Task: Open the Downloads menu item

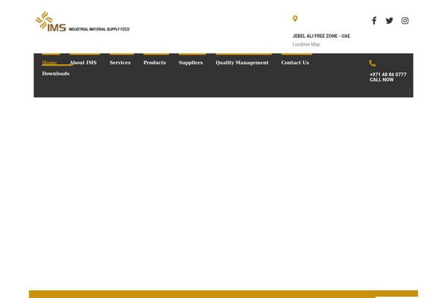Action: point(56,74)
